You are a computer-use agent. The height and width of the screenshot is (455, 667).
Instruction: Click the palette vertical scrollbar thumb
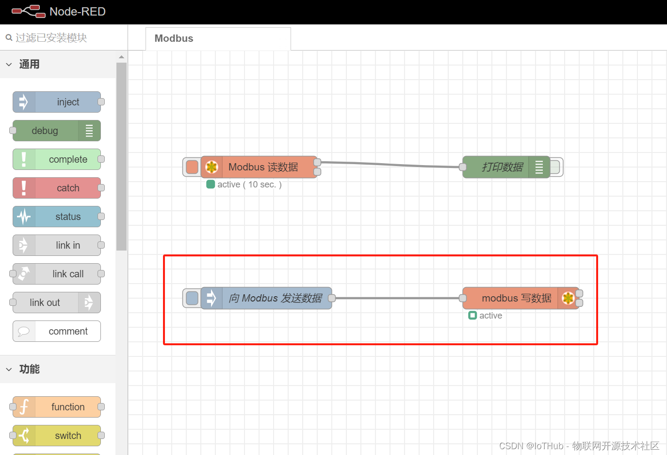(x=121, y=156)
